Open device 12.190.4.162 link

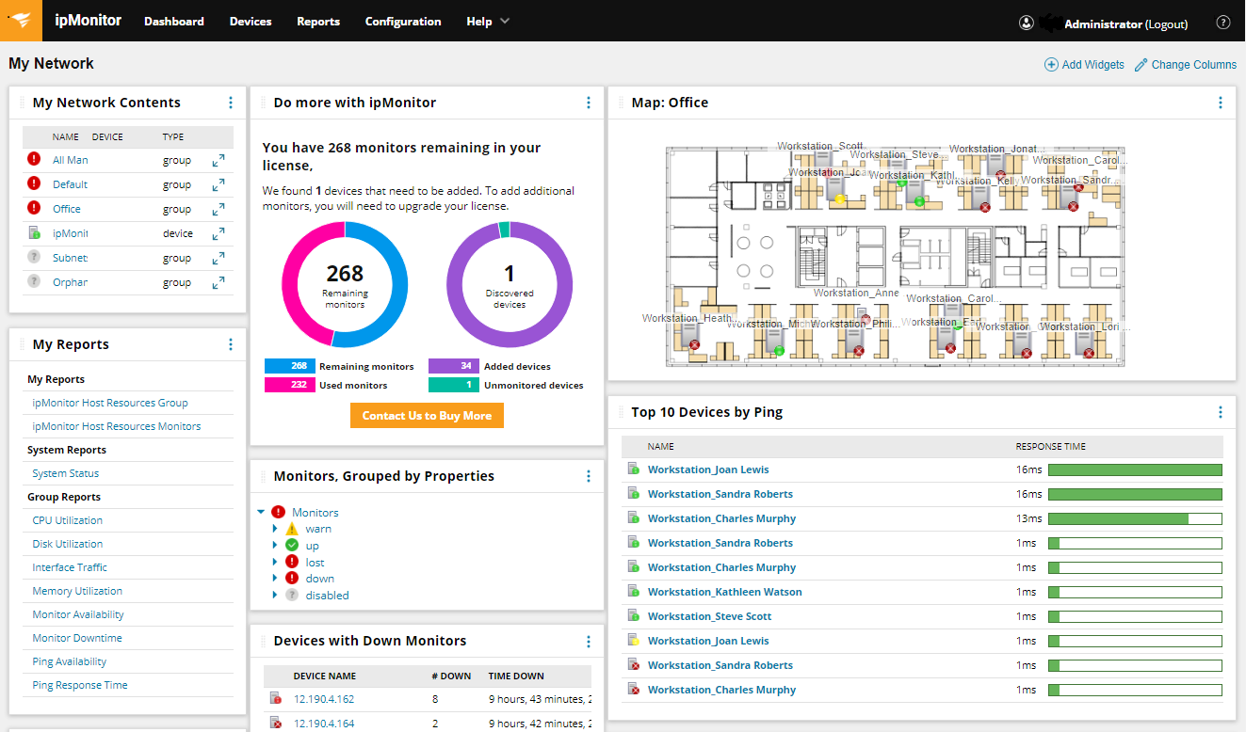(324, 699)
